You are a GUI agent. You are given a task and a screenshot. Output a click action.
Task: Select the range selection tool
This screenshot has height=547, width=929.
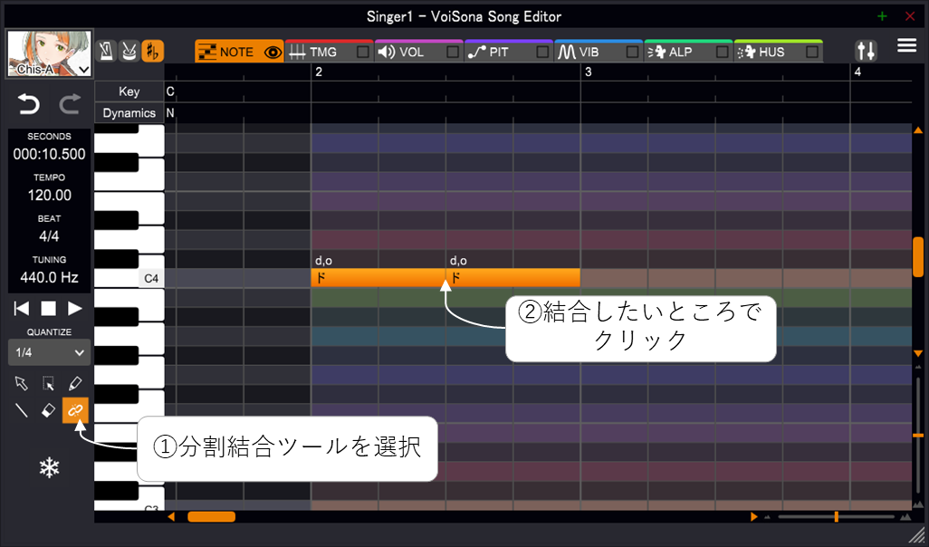click(x=49, y=383)
